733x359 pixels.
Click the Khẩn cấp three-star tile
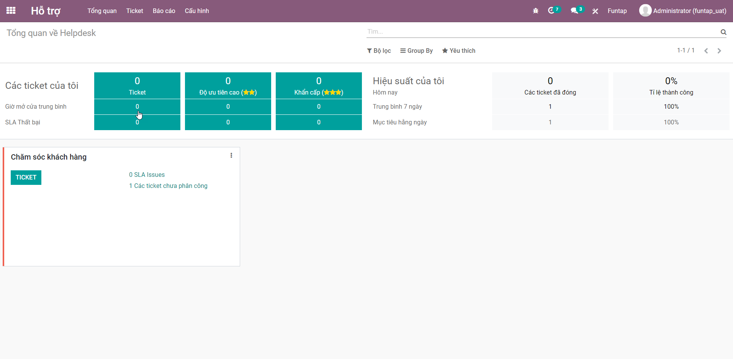click(x=319, y=86)
